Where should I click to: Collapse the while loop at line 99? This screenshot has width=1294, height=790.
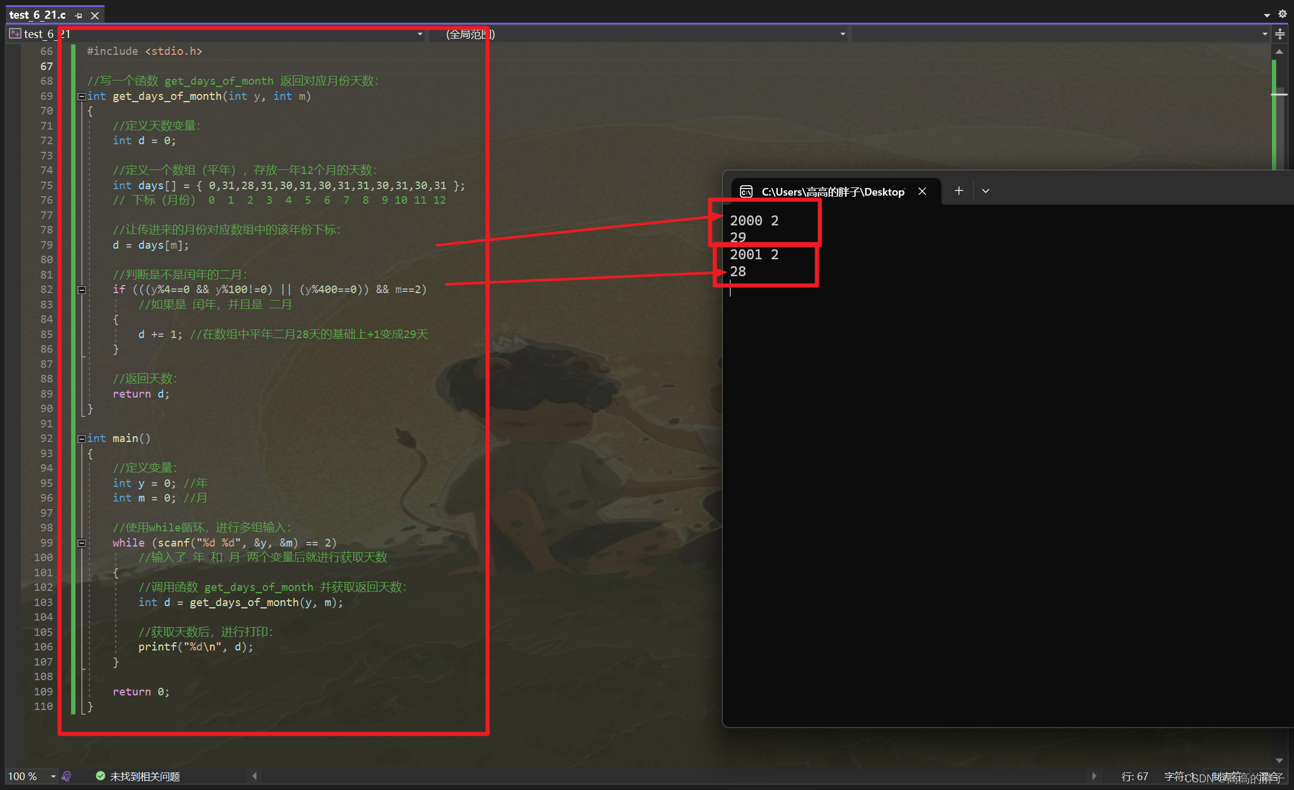[x=82, y=543]
